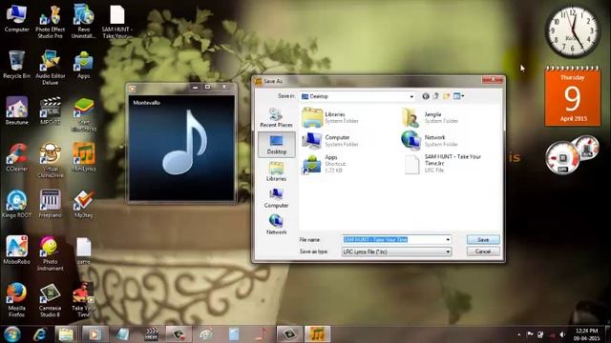Open volume control in system tray

tap(562, 334)
